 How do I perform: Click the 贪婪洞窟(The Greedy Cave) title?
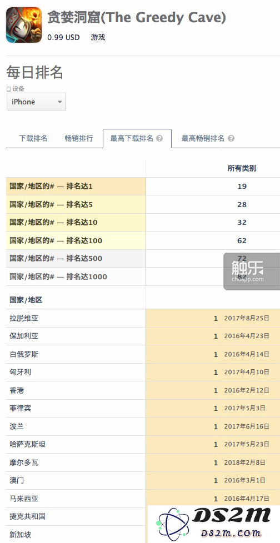coord(137,17)
